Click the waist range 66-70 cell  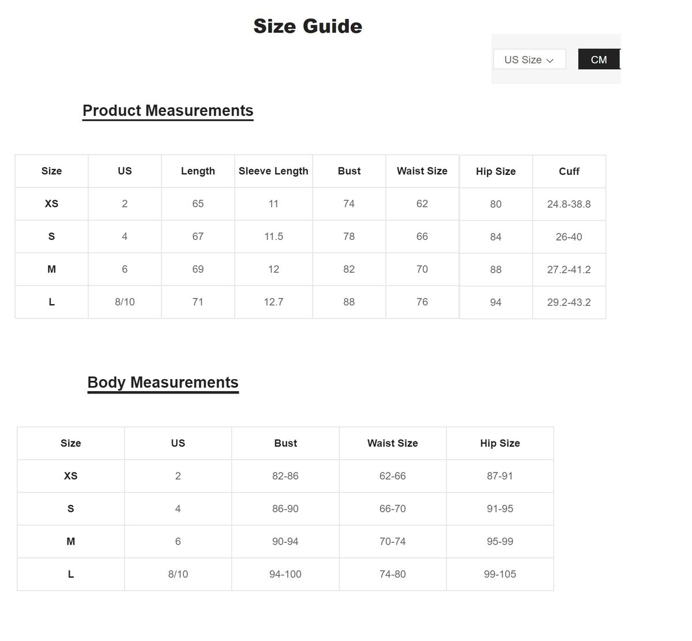pos(392,509)
